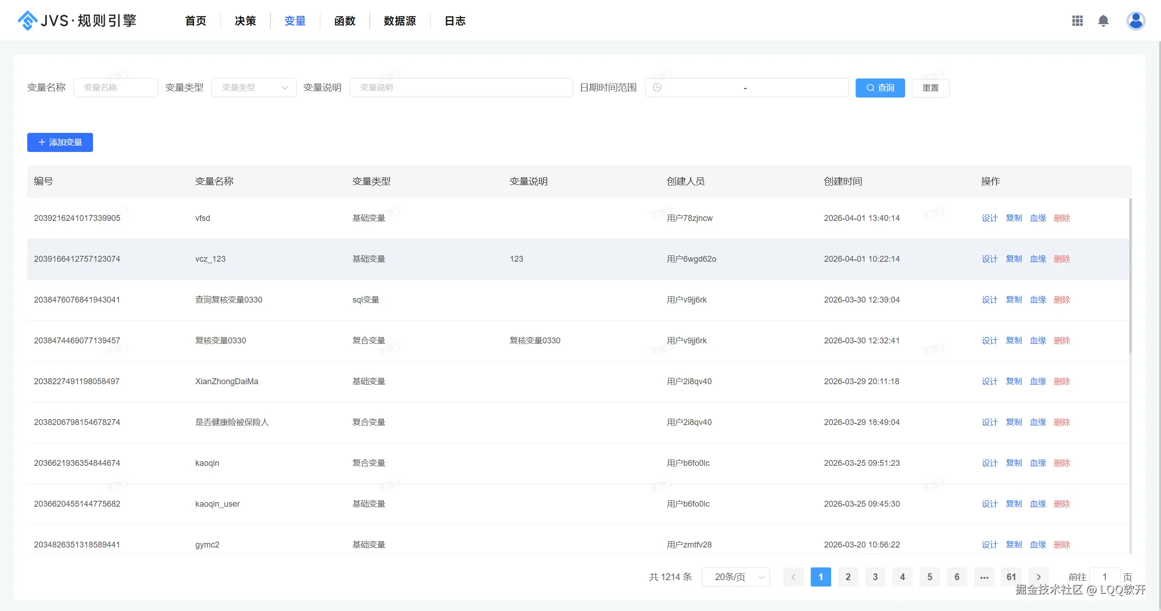Navigate to the 日志 tab

pyautogui.click(x=455, y=21)
